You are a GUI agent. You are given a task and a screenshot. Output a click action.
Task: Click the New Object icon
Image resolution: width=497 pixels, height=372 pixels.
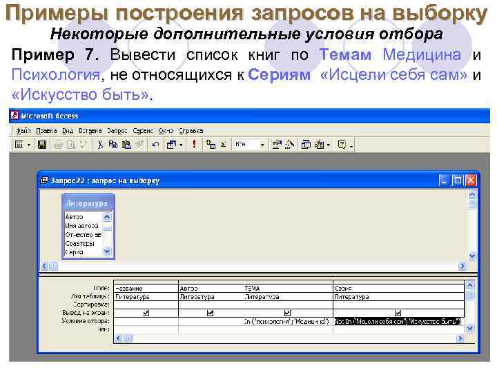pyautogui.click(x=319, y=145)
